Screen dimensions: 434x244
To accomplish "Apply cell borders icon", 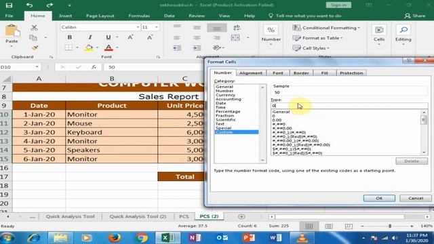I will pos(68,47).
